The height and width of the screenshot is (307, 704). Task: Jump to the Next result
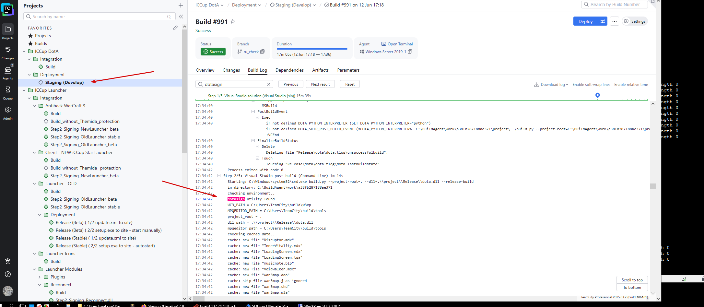(x=320, y=84)
